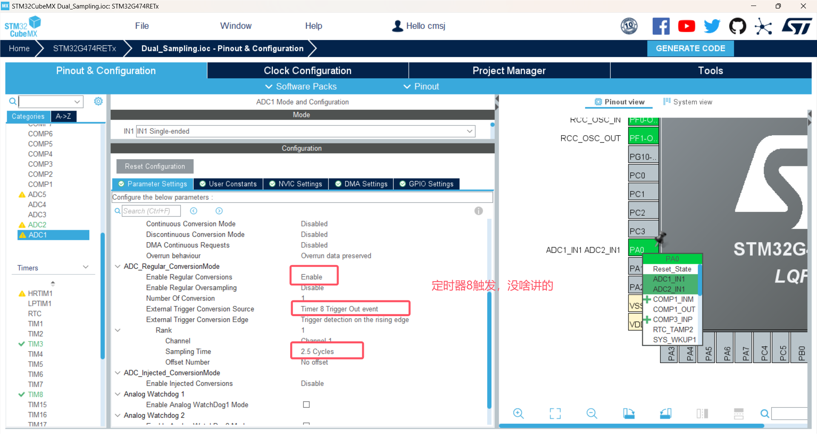
Task: Switch to Clock Configuration tab
Action: [x=308, y=71]
